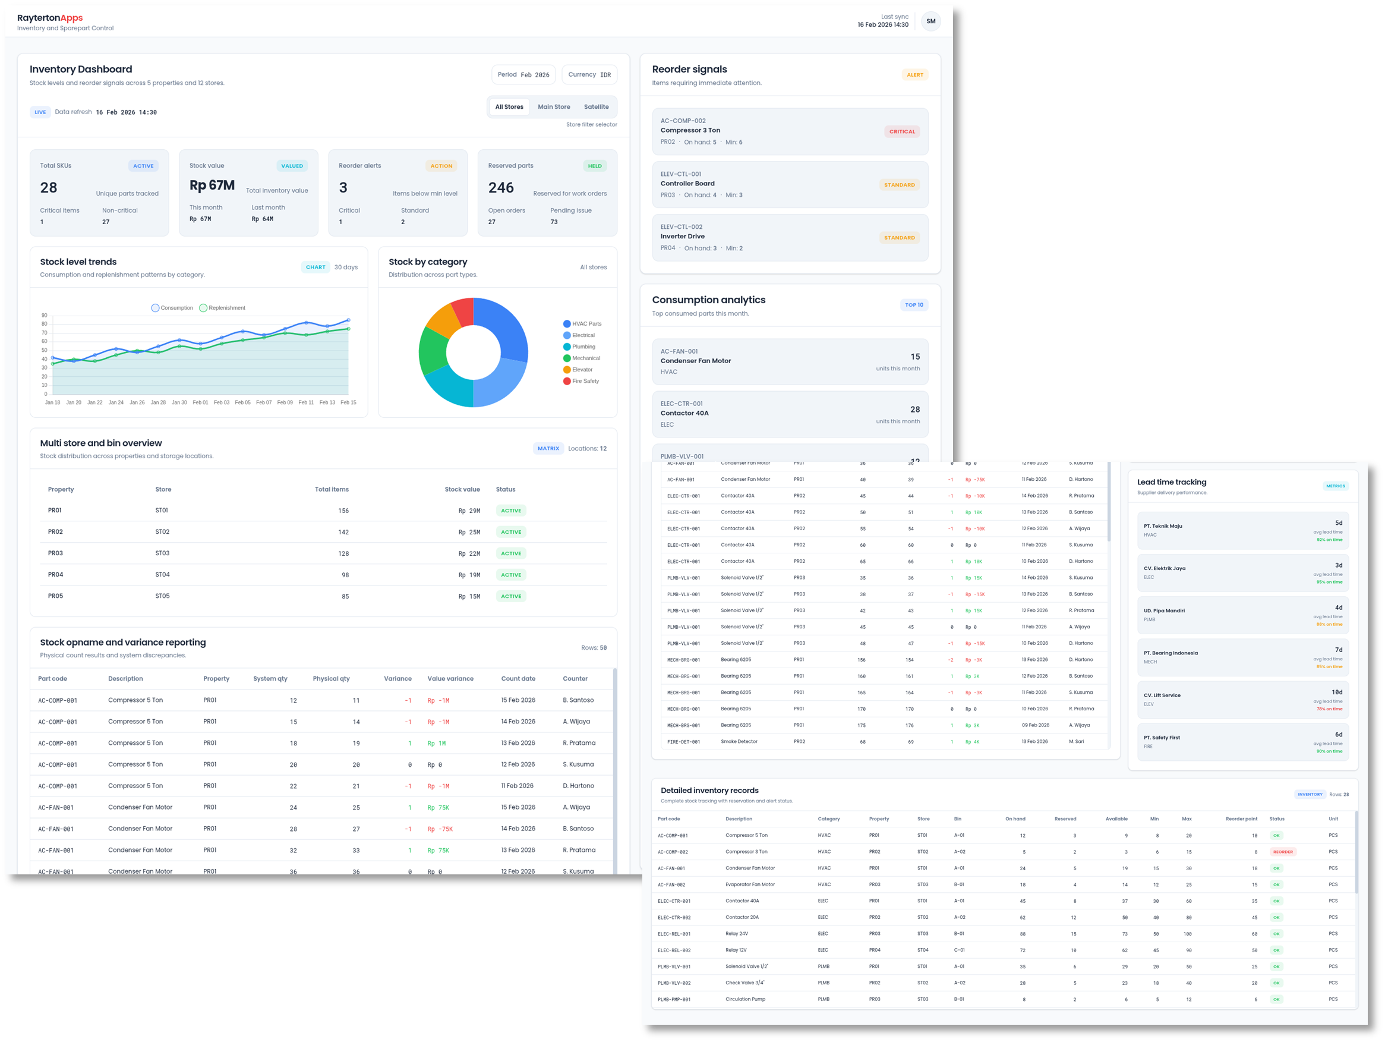
Task: Open the Period Feb 2026 selector
Action: (523, 74)
